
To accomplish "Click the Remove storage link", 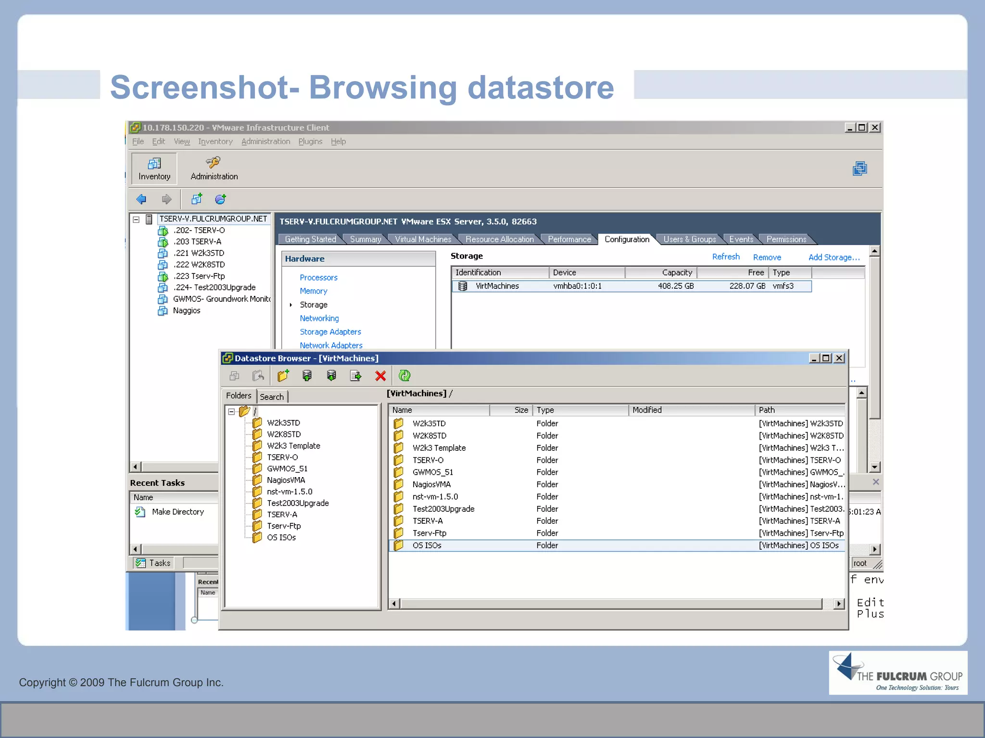I will coord(767,257).
